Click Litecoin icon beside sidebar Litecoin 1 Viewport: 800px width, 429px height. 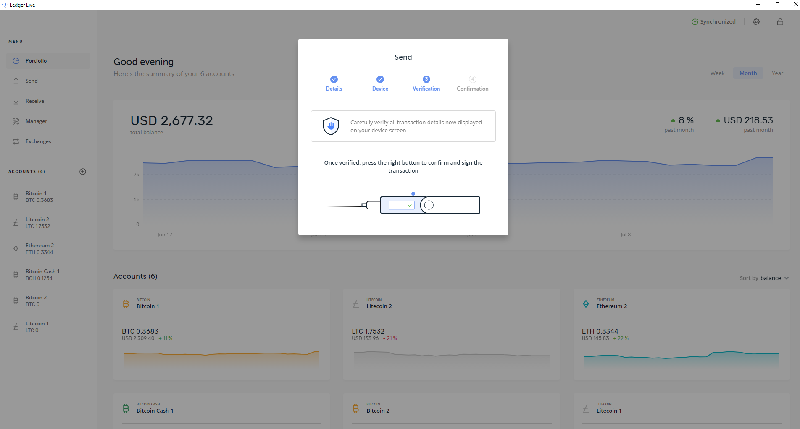(x=16, y=327)
